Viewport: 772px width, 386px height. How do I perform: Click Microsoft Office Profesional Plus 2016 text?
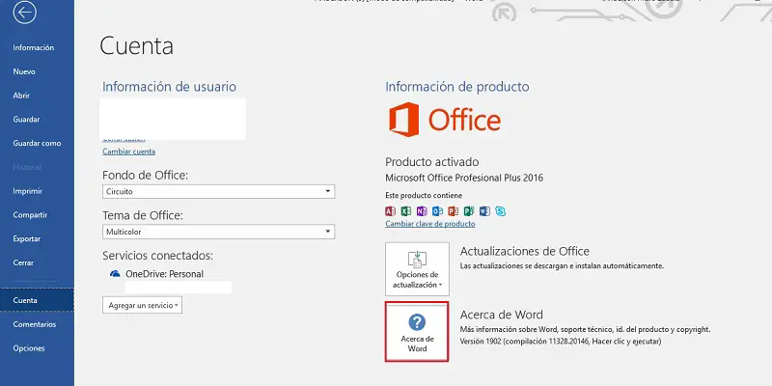(464, 178)
